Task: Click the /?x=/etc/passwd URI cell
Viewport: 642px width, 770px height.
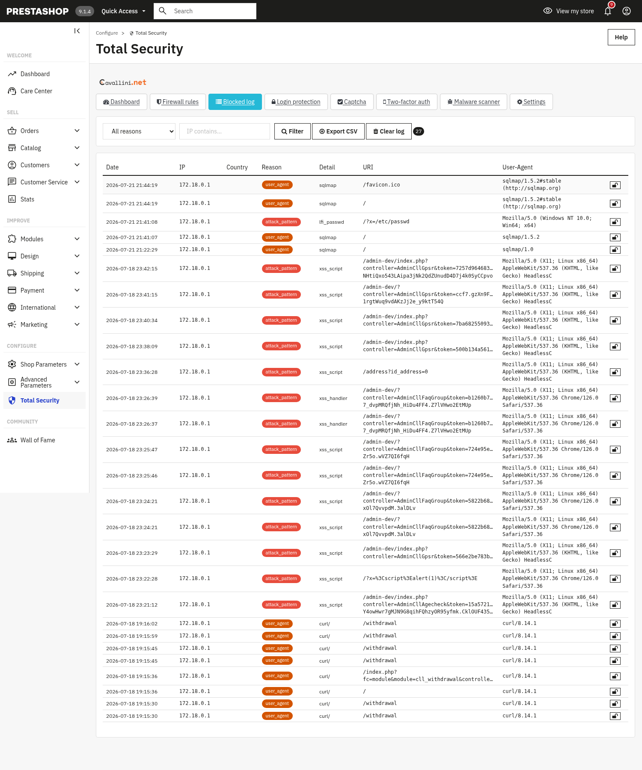Action: click(x=386, y=222)
